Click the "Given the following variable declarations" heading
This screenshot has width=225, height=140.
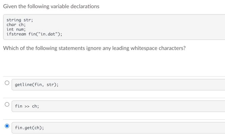pyautogui.click(x=51, y=6)
